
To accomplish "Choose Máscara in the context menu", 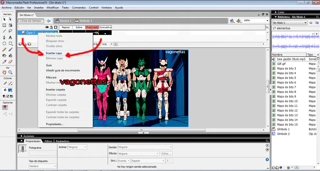I will (x=51, y=77).
